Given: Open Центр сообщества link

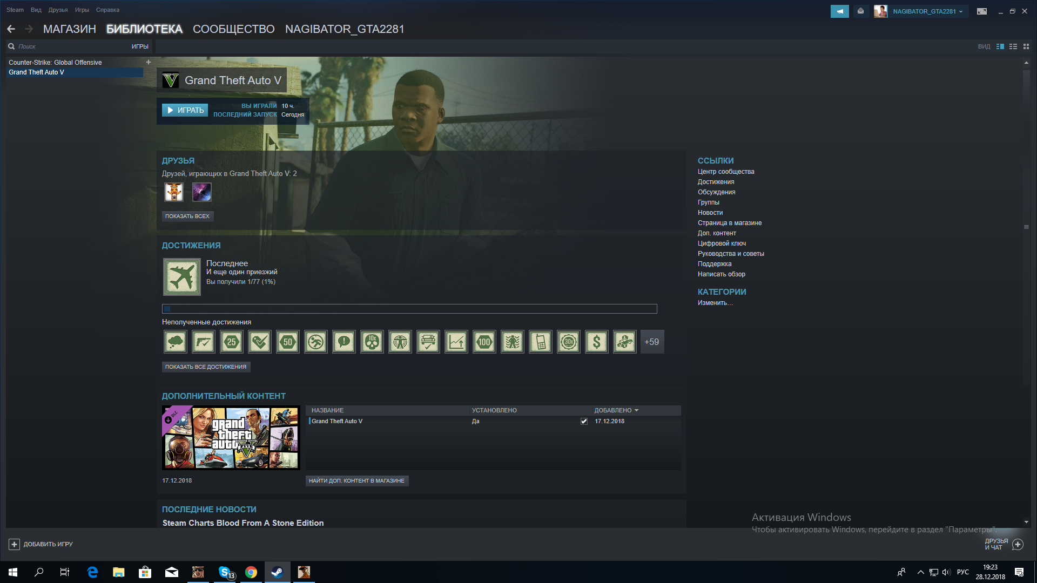Looking at the screenshot, I should (x=726, y=172).
